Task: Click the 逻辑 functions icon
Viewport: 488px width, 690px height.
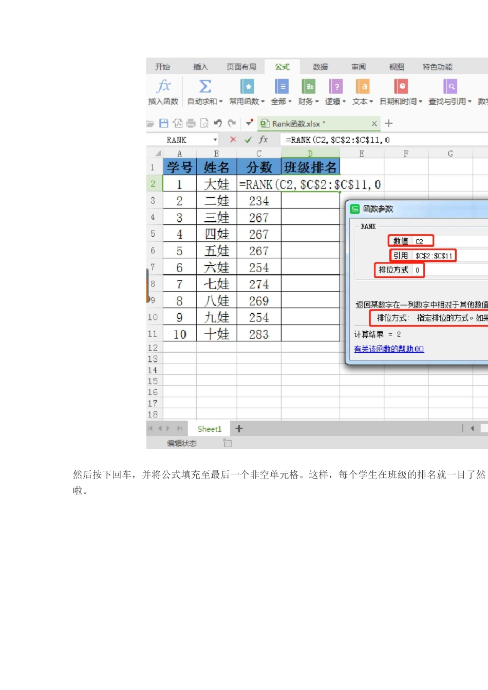Action: tap(336, 86)
